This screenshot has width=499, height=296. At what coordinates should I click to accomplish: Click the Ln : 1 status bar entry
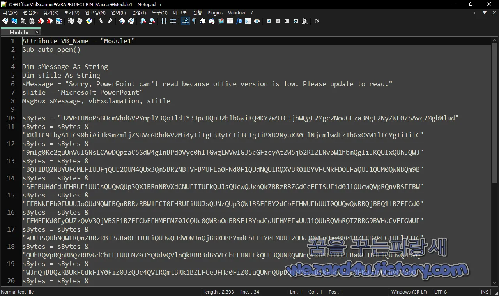[x=296, y=292]
